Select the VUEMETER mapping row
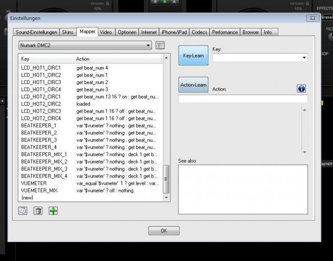 tap(91, 183)
